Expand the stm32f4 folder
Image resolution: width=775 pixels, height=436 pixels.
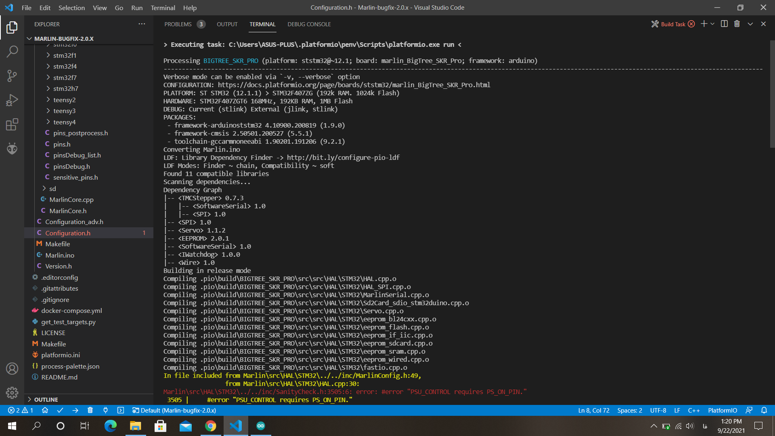click(x=65, y=66)
